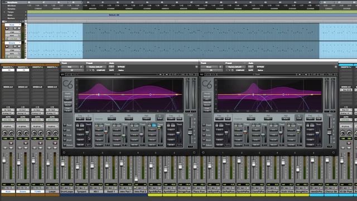Click the target icon of the Kick plugin window
357x201 pixels.
(196, 67)
